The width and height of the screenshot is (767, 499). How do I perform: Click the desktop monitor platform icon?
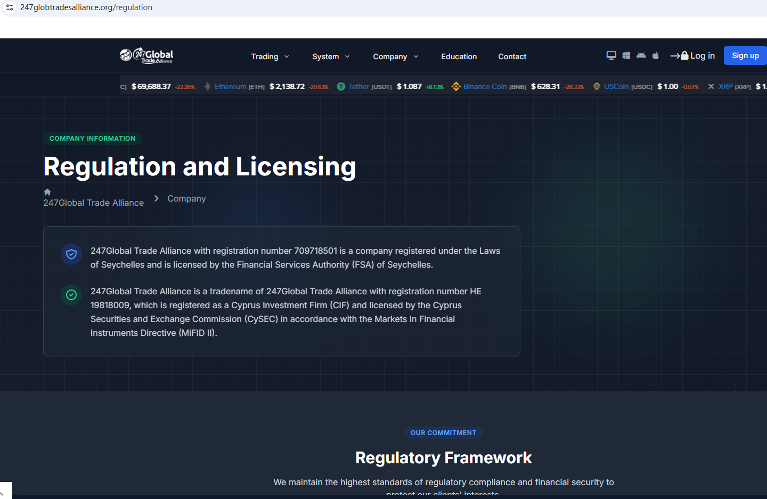[x=611, y=55]
